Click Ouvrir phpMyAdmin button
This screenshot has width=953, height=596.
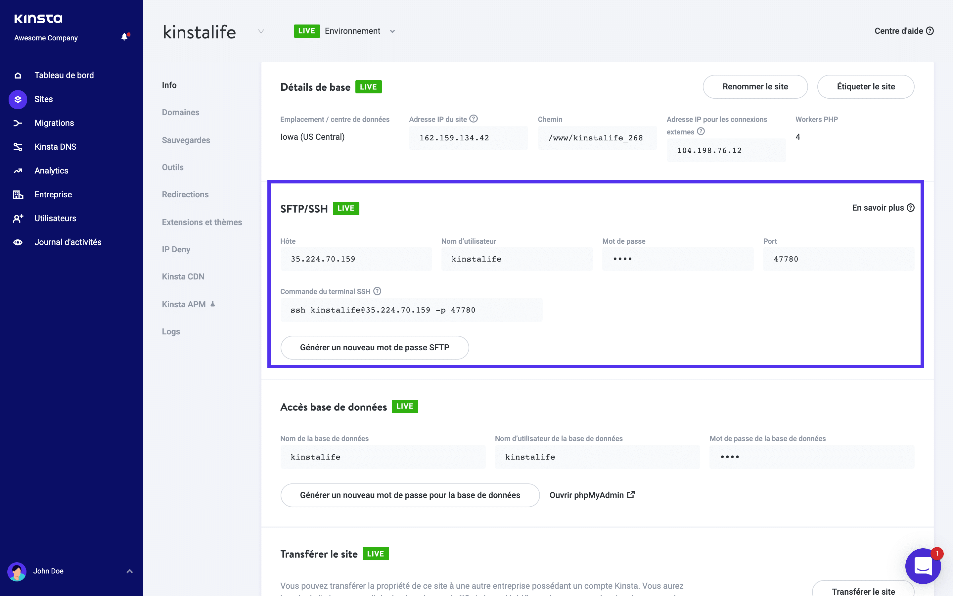(592, 494)
